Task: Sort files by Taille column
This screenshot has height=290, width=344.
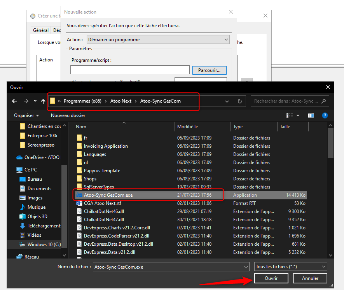Action: 285,127
